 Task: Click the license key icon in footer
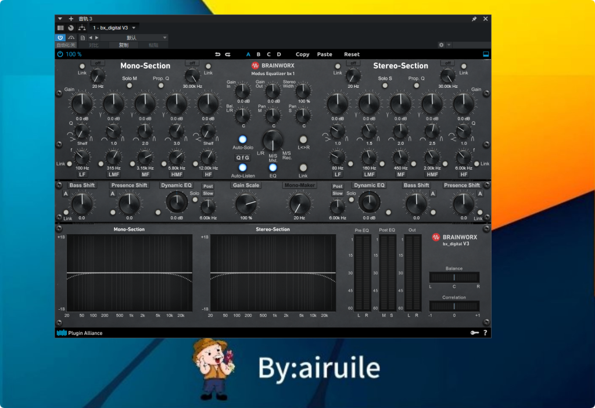474,333
